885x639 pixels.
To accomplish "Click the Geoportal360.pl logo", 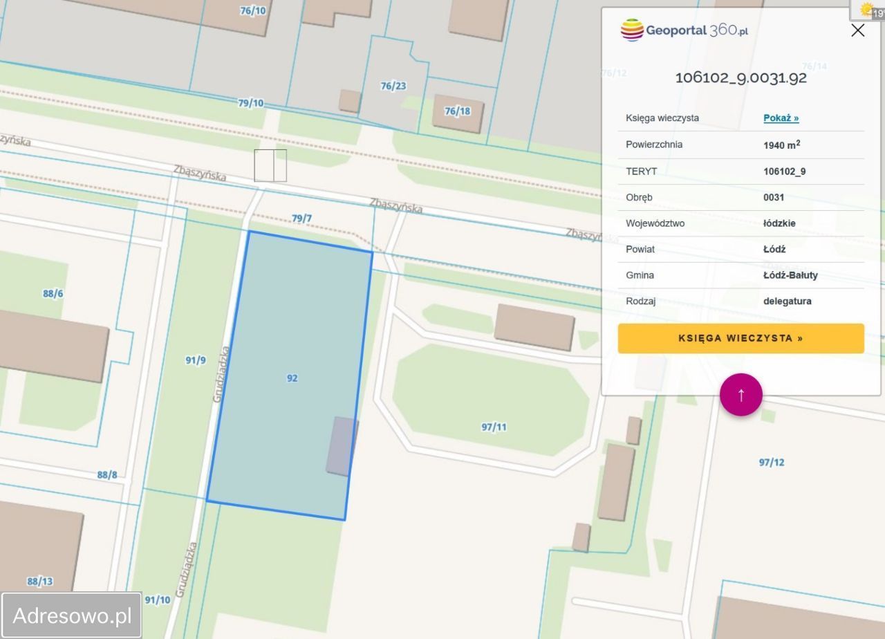I will pyautogui.click(x=684, y=30).
